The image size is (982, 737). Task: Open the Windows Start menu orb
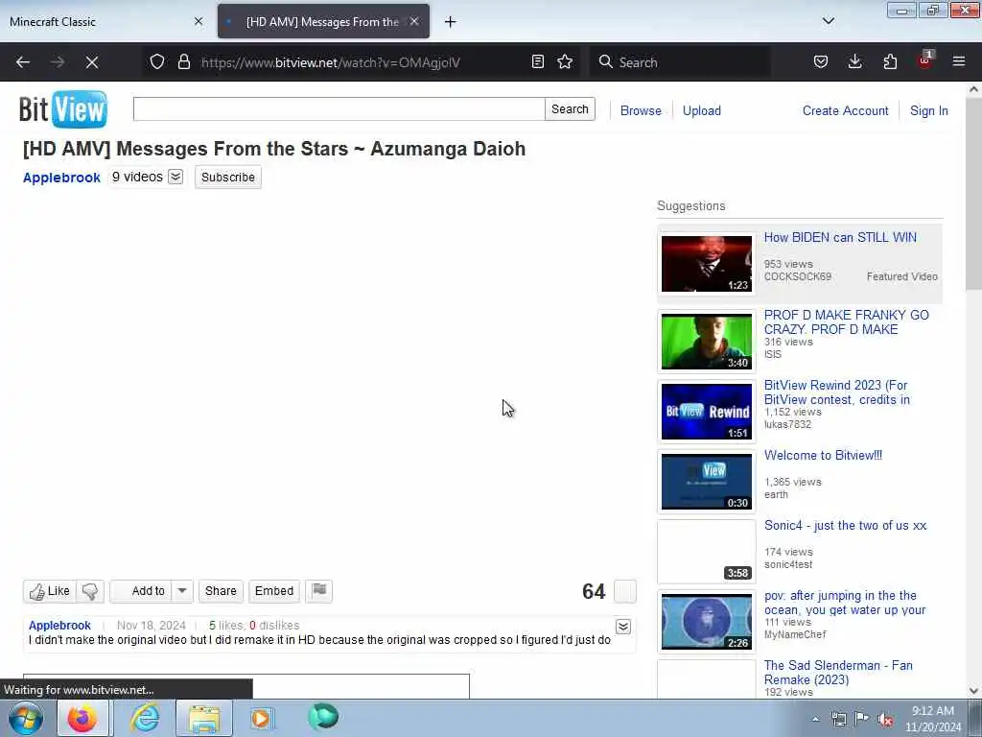point(26,718)
